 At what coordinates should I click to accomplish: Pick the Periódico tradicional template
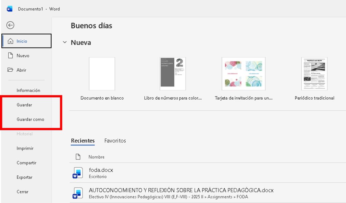[x=314, y=74]
